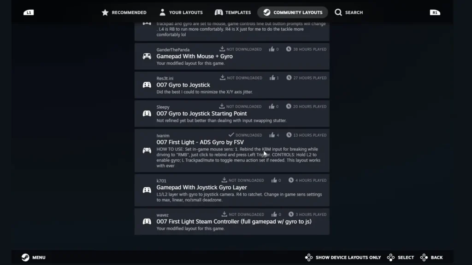This screenshot has width=472, height=265.
Task: Click download icon on Res3t.ini's layout
Action: (x=223, y=77)
